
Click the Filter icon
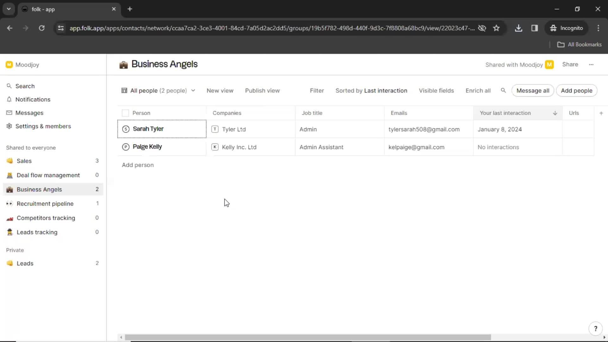(x=317, y=91)
